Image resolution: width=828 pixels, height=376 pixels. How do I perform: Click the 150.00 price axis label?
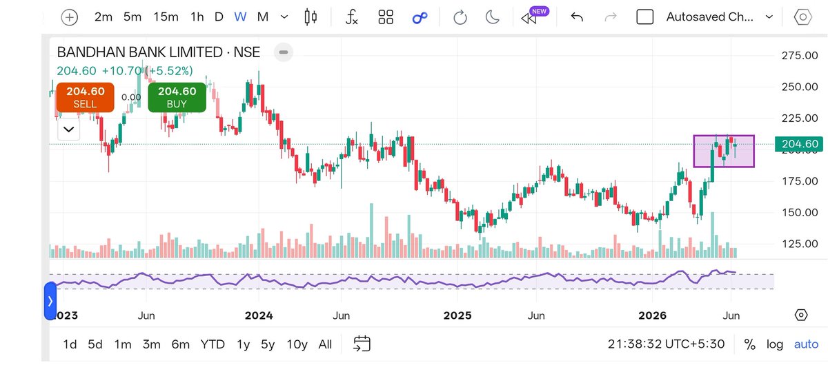(800, 212)
